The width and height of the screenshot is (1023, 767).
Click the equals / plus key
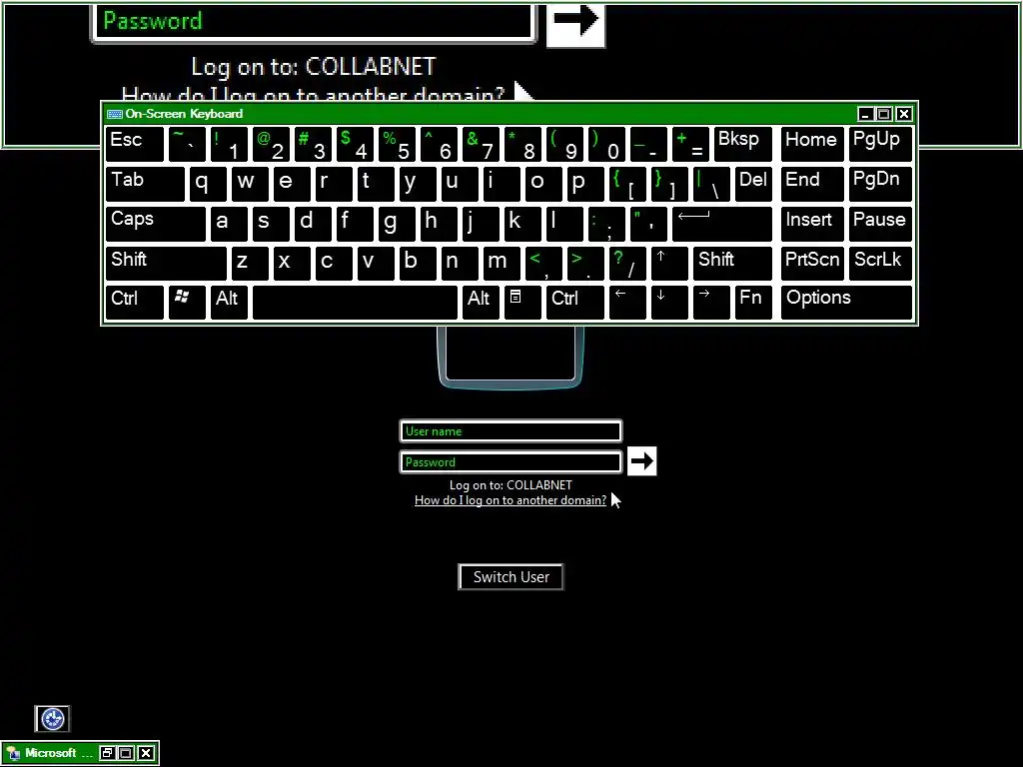coord(690,144)
